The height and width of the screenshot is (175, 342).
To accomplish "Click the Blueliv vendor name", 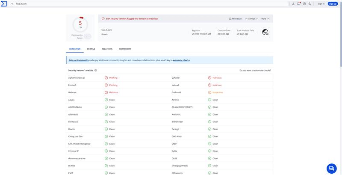I will pyautogui.click(x=71, y=129).
